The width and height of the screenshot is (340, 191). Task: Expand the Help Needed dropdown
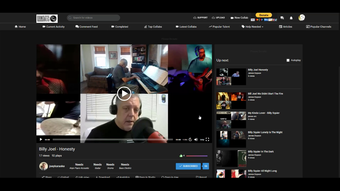pyautogui.click(x=252, y=27)
